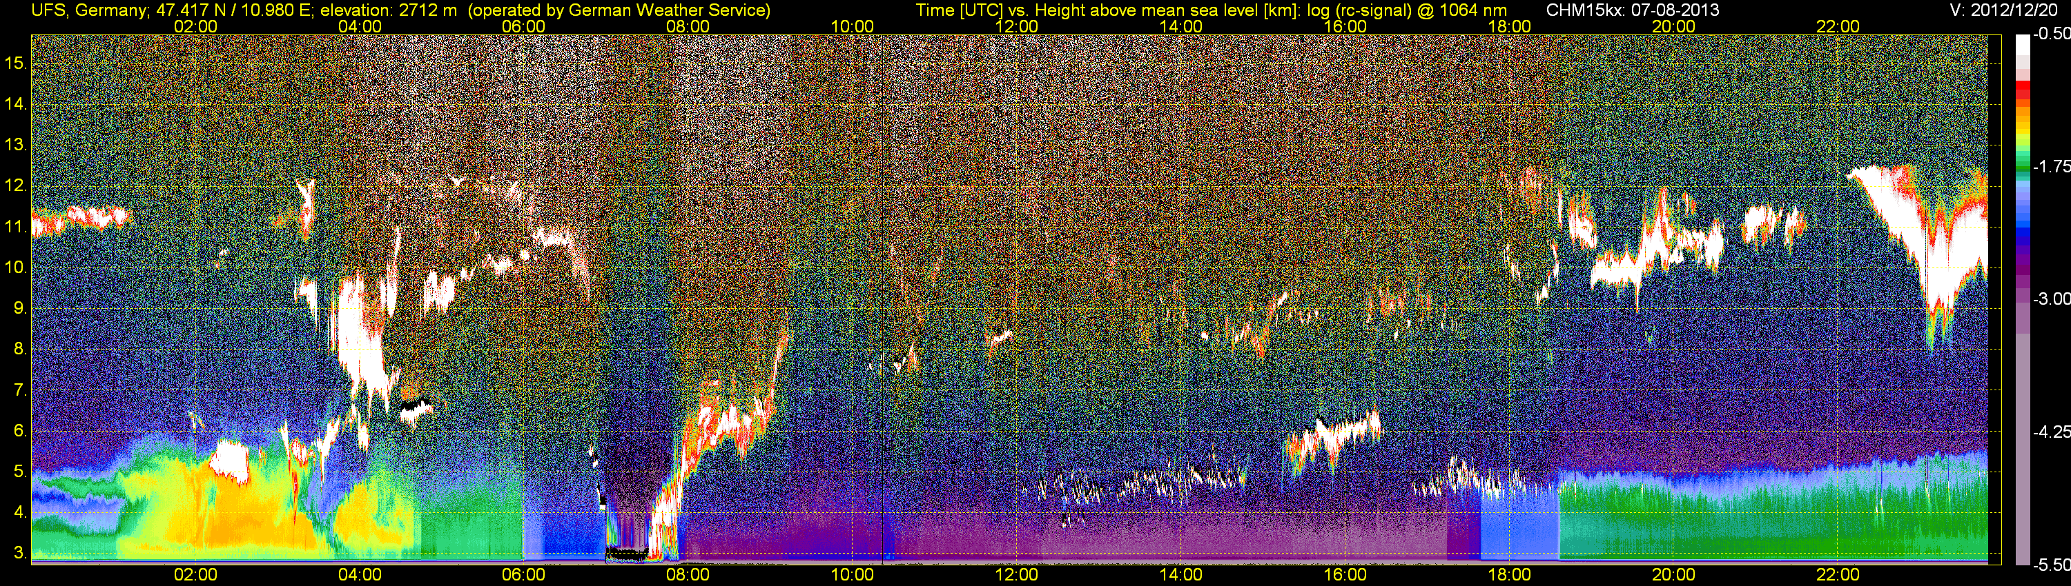Click the bottom time axis label 16:00
Screen dimensions: 2071x586
(1345, 575)
